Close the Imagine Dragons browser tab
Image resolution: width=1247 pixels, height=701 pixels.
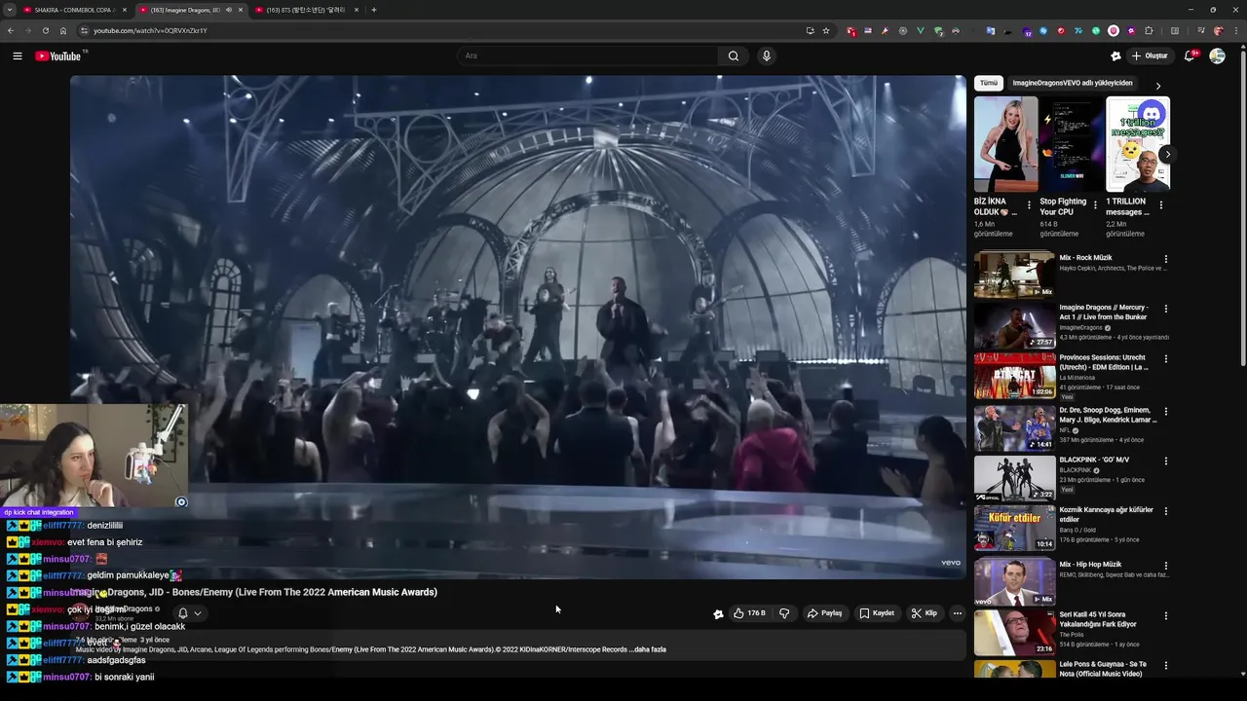[241, 10]
